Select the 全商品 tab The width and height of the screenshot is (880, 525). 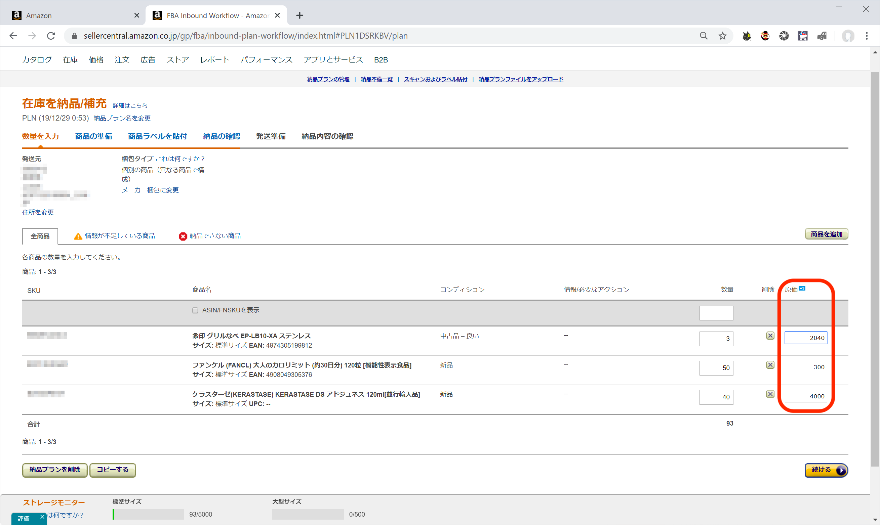tap(40, 236)
